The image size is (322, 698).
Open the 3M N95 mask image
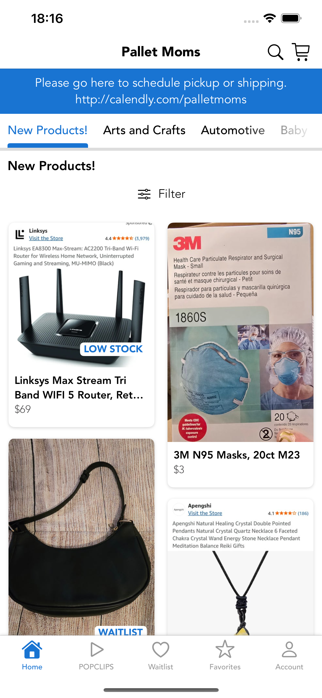click(240, 332)
